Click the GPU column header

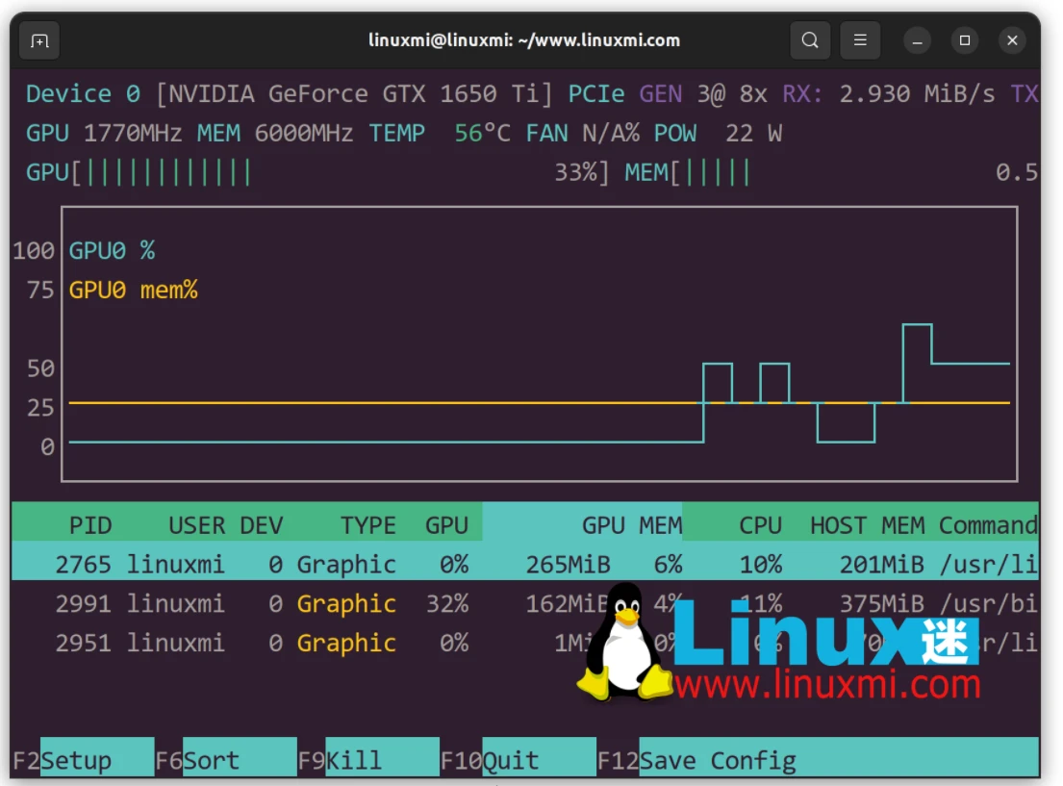pos(445,525)
